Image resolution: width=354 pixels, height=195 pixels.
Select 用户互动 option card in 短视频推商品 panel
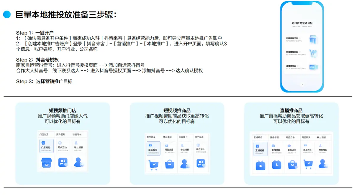click(x=201, y=148)
